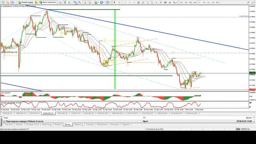Viewport: 256px width, 144px height.
Task: Switch timeframe to M1
Action: (x=181, y=2)
